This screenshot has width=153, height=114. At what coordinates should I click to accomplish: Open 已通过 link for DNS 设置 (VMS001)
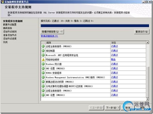tap(115, 95)
